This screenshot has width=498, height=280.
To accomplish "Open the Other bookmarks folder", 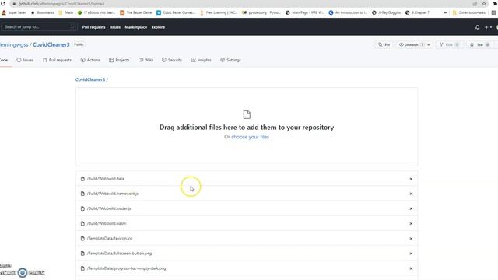I will [x=468, y=12].
